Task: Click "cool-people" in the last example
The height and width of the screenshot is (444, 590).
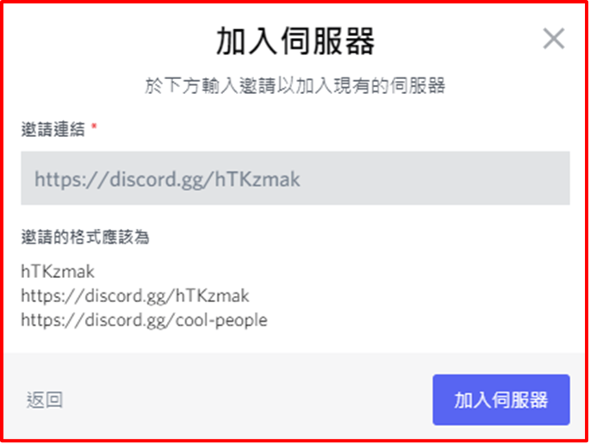Action: (221, 321)
